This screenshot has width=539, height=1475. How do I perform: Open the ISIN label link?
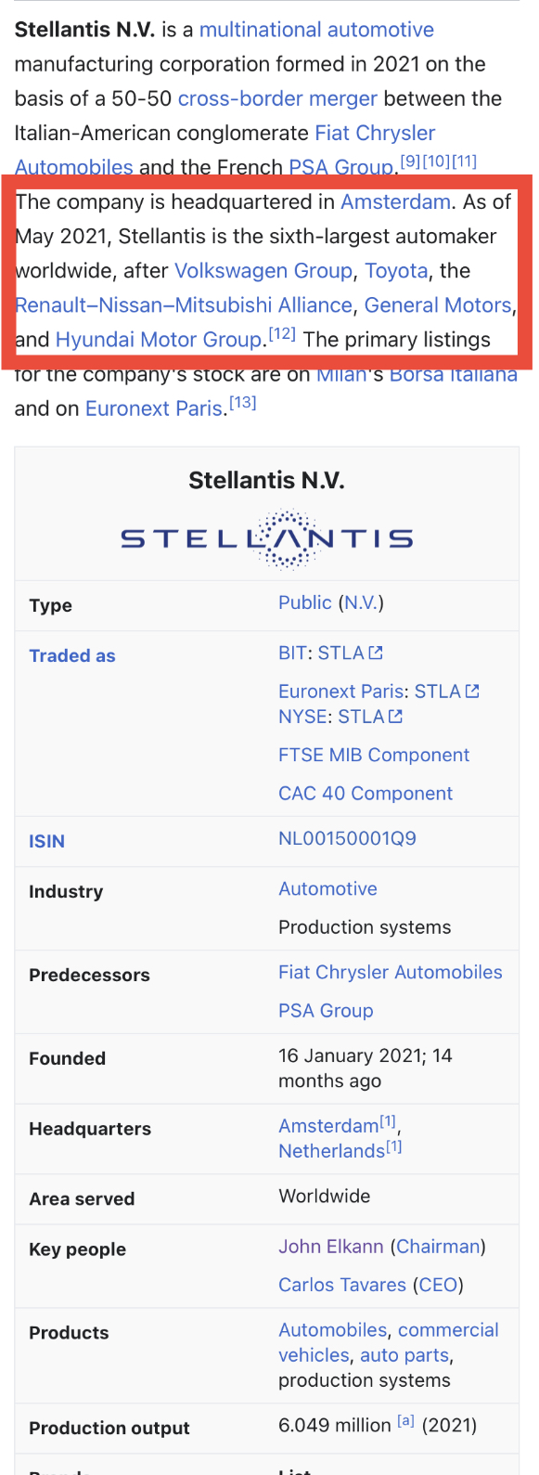pyautogui.click(x=46, y=842)
